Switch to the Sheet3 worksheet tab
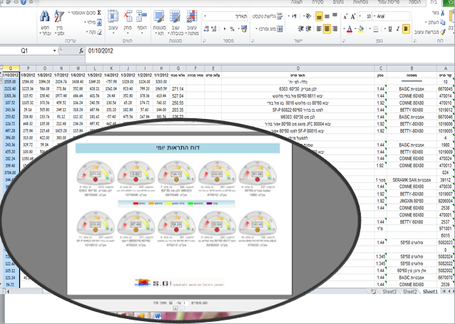 coord(389,291)
